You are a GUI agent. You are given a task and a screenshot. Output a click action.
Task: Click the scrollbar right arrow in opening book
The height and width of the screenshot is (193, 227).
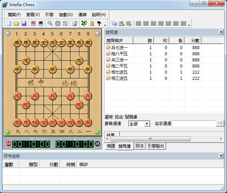(x=221, y=139)
